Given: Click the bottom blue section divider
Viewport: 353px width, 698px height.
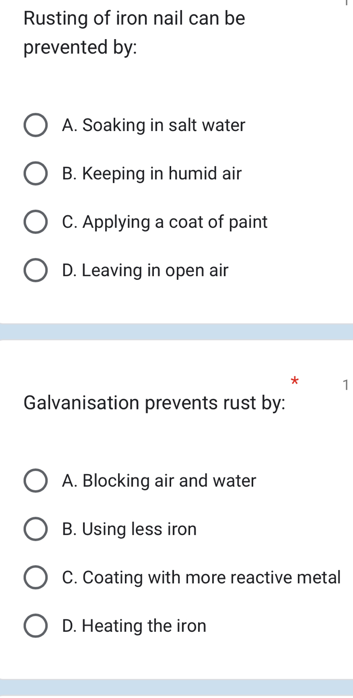Looking at the screenshot, I should [x=176, y=689].
